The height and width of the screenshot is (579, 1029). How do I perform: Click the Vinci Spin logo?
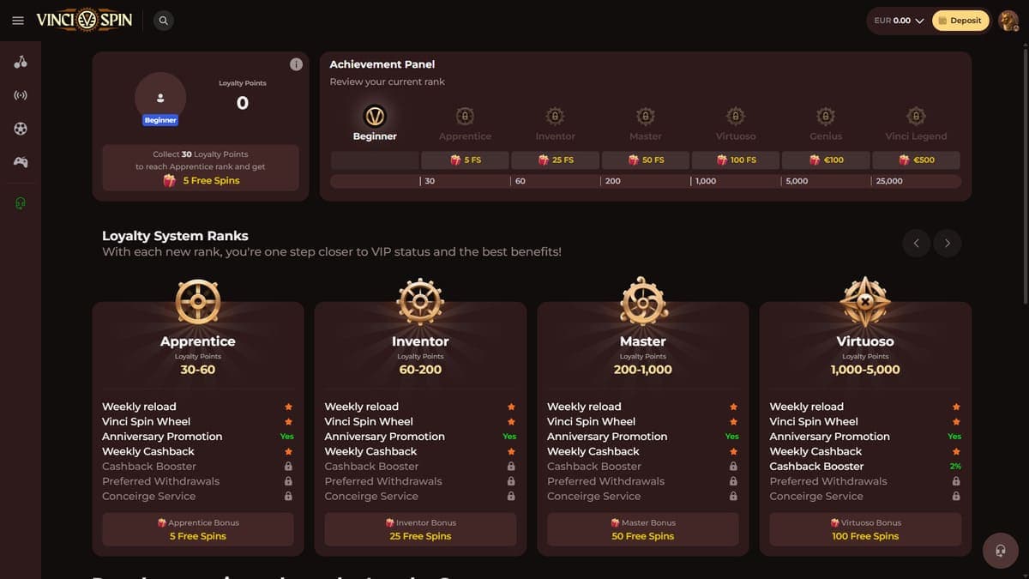pyautogui.click(x=84, y=20)
